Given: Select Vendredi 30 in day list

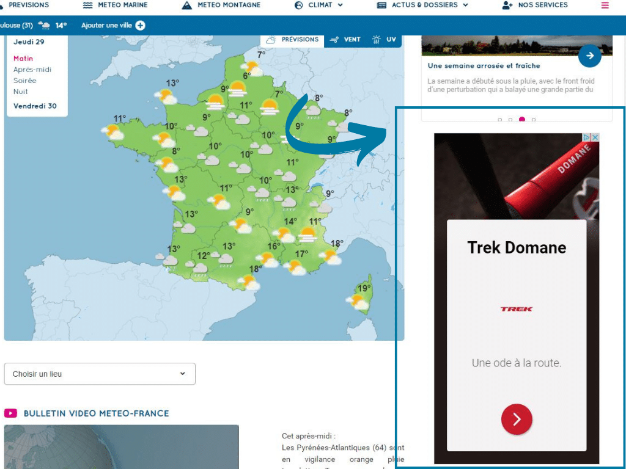Looking at the screenshot, I should [x=35, y=106].
